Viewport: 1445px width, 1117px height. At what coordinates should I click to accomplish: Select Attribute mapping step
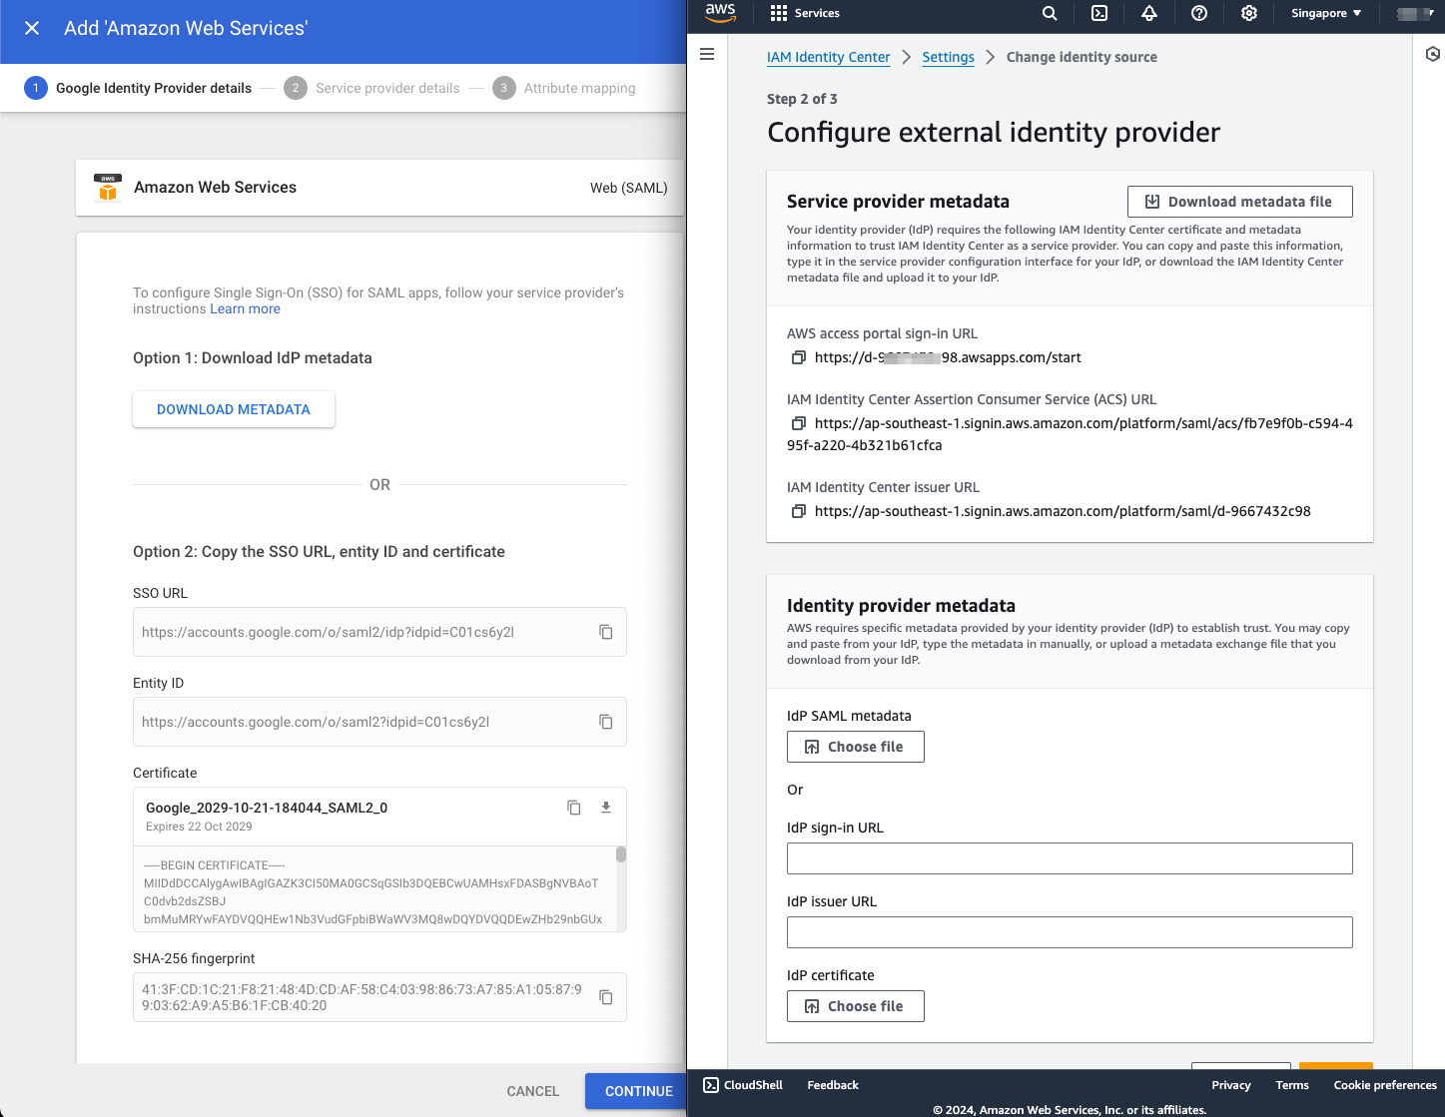tap(564, 88)
